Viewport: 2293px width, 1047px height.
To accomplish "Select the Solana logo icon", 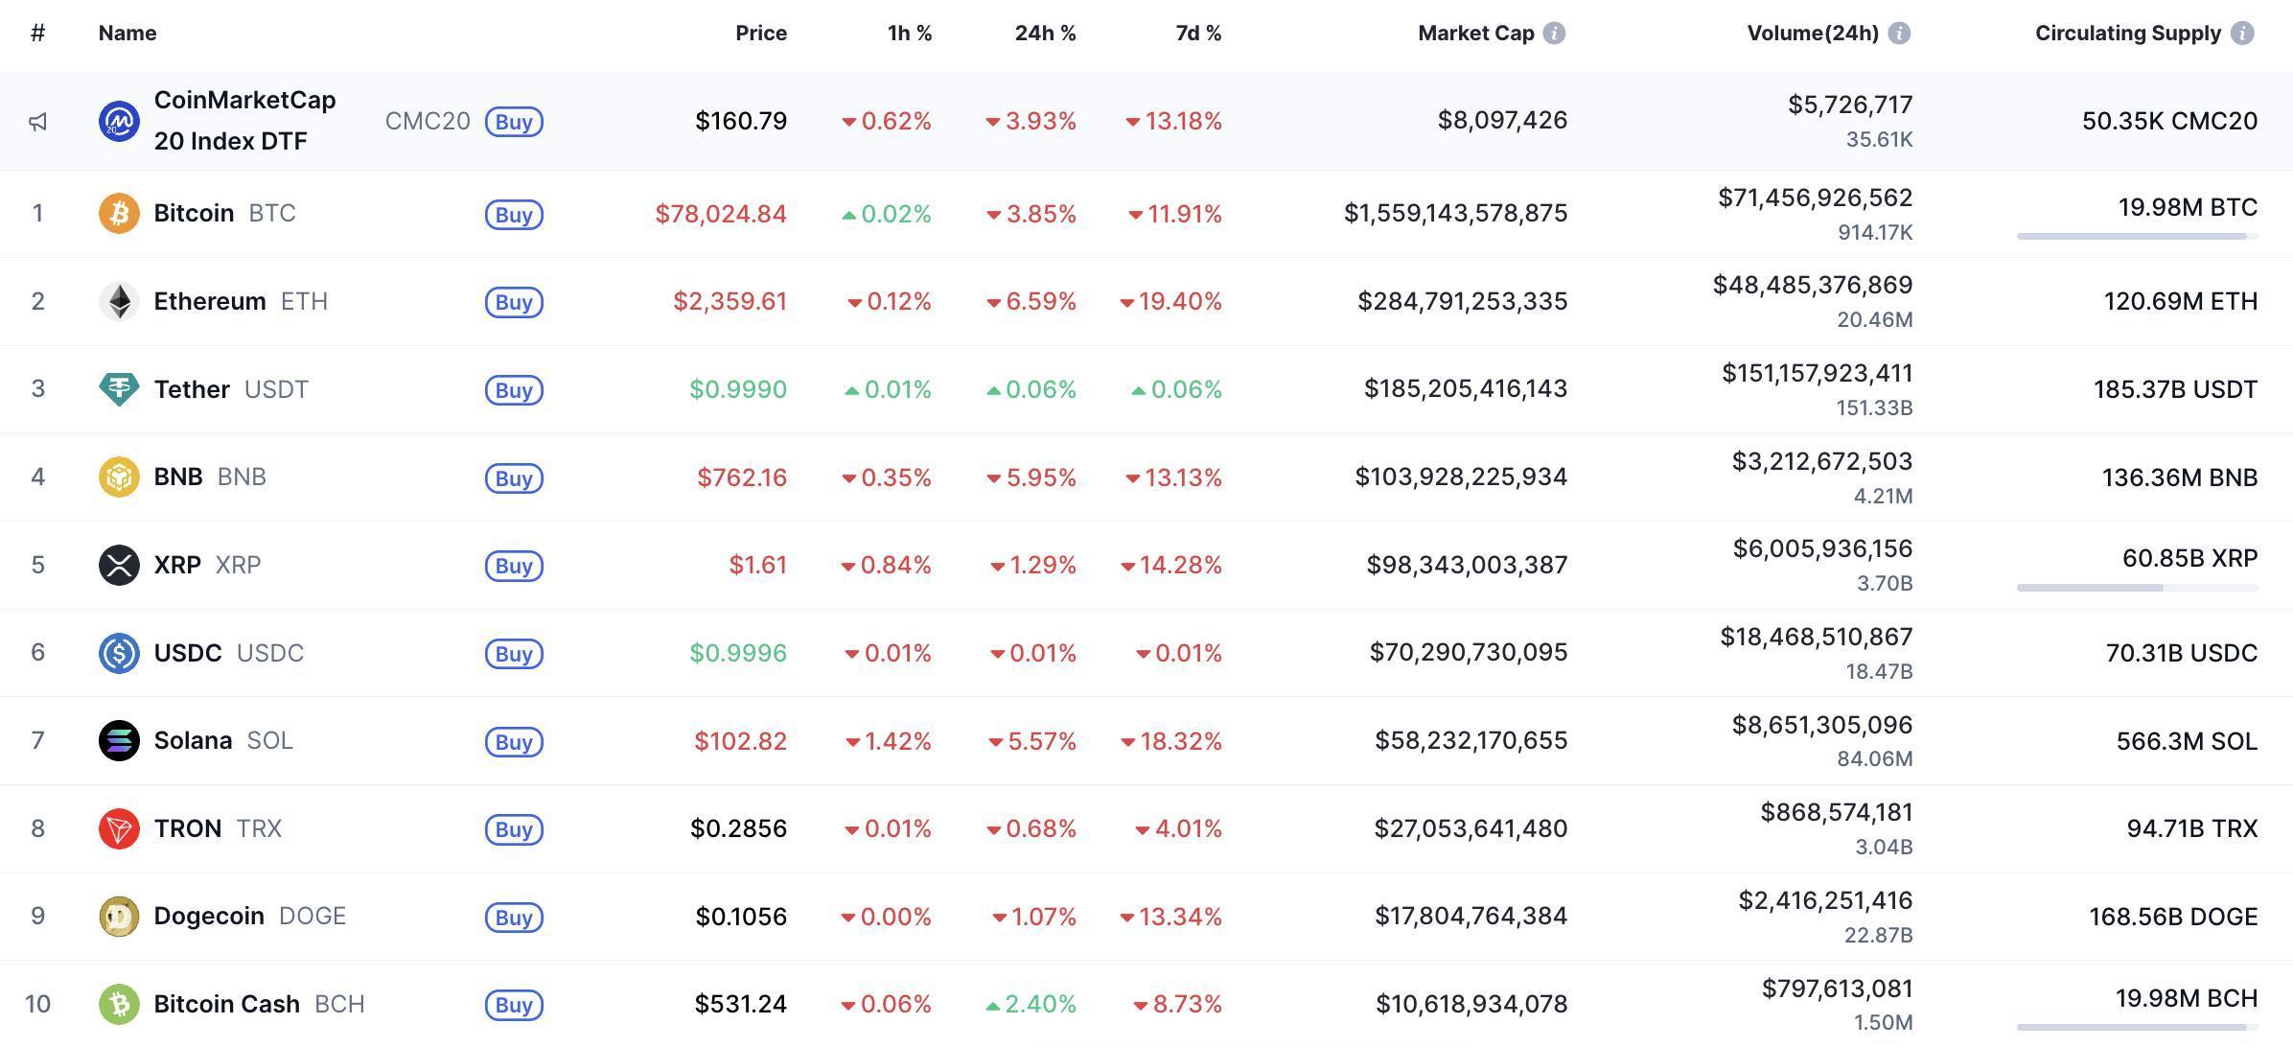I will [118, 740].
